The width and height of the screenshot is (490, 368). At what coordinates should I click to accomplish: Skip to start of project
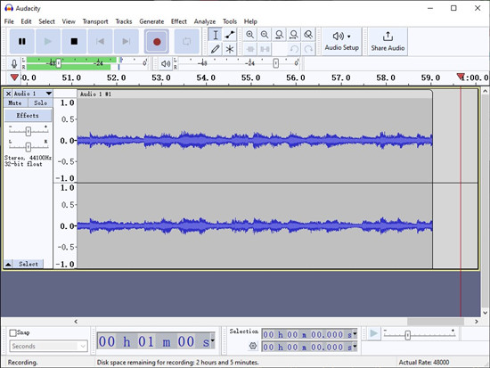point(100,41)
